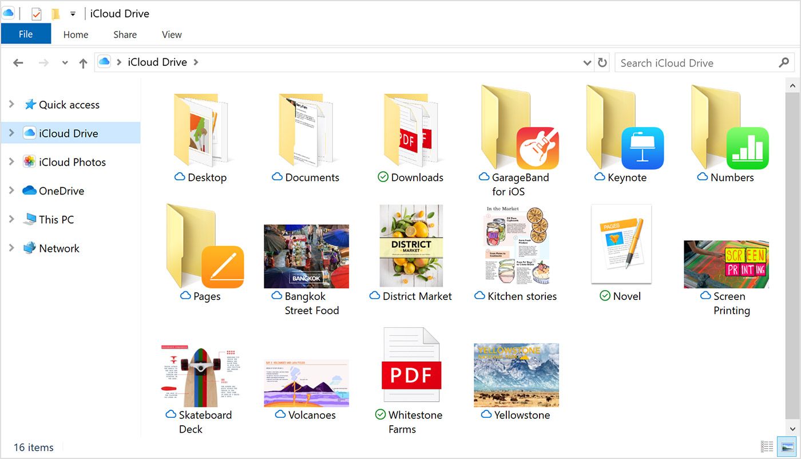
Task: Click the refresh icon beside the address bar
Action: pos(602,62)
